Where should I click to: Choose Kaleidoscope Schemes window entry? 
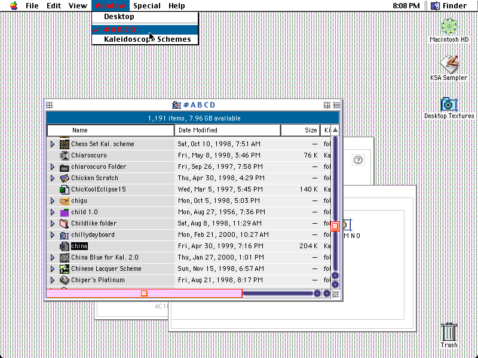(x=145, y=39)
